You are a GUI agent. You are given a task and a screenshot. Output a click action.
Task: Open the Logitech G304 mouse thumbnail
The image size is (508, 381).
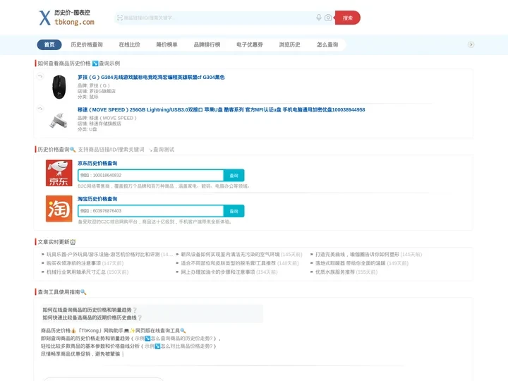(59, 87)
